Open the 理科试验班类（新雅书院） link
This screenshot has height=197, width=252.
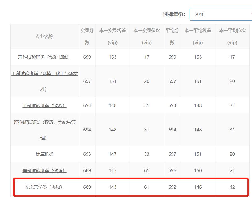pos(44,57)
